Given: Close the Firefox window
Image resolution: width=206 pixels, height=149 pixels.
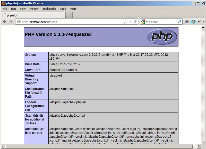Looking at the screenshot, I should pos(203,3).
